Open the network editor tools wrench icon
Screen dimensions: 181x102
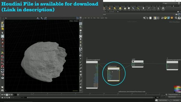pyautogui.click(x=144, y=18)
